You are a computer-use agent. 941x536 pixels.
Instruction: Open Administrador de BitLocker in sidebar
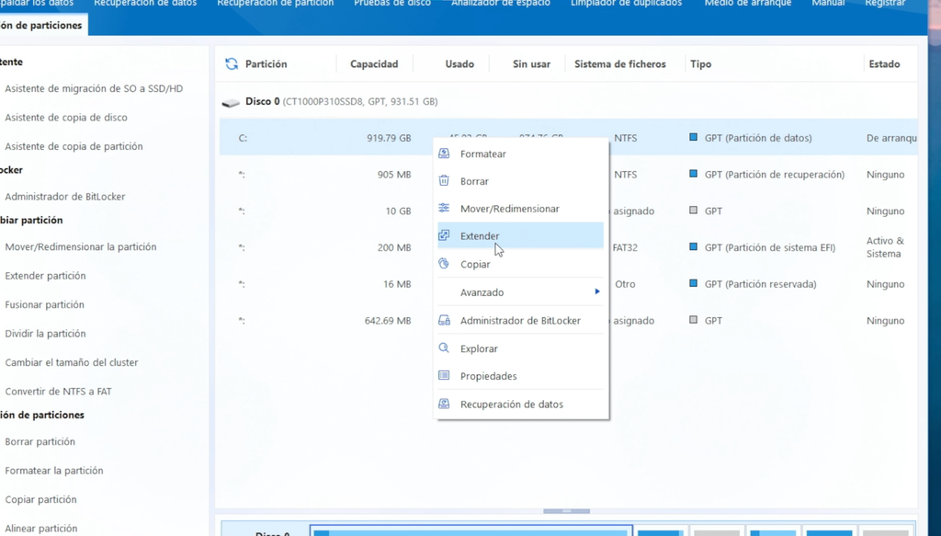point(65,196)
